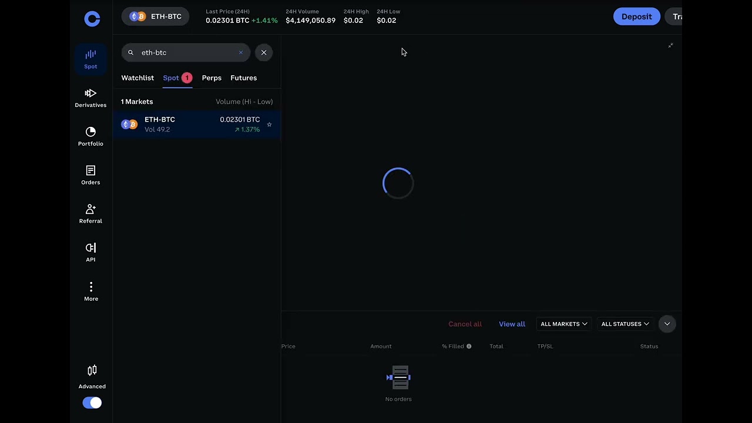
Task: Click the Total column header
Action: coord(496,346)
